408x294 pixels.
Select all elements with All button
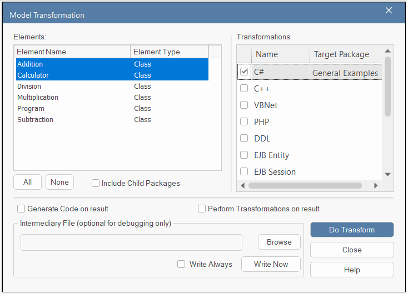point(27,182)
